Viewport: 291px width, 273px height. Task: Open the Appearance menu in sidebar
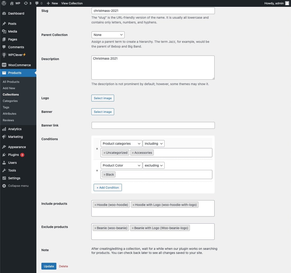point(17,146)
